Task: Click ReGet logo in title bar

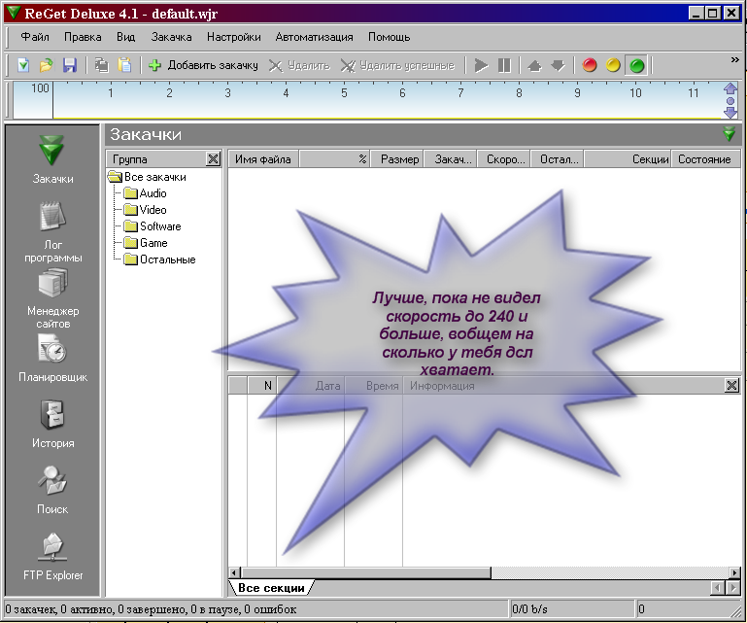Action: pyautogui.click(x=13, y=12)
